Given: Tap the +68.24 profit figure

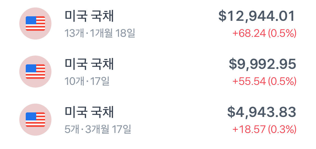Looking at the screenshot, I should pyautogui.click(x=249, y=34).
